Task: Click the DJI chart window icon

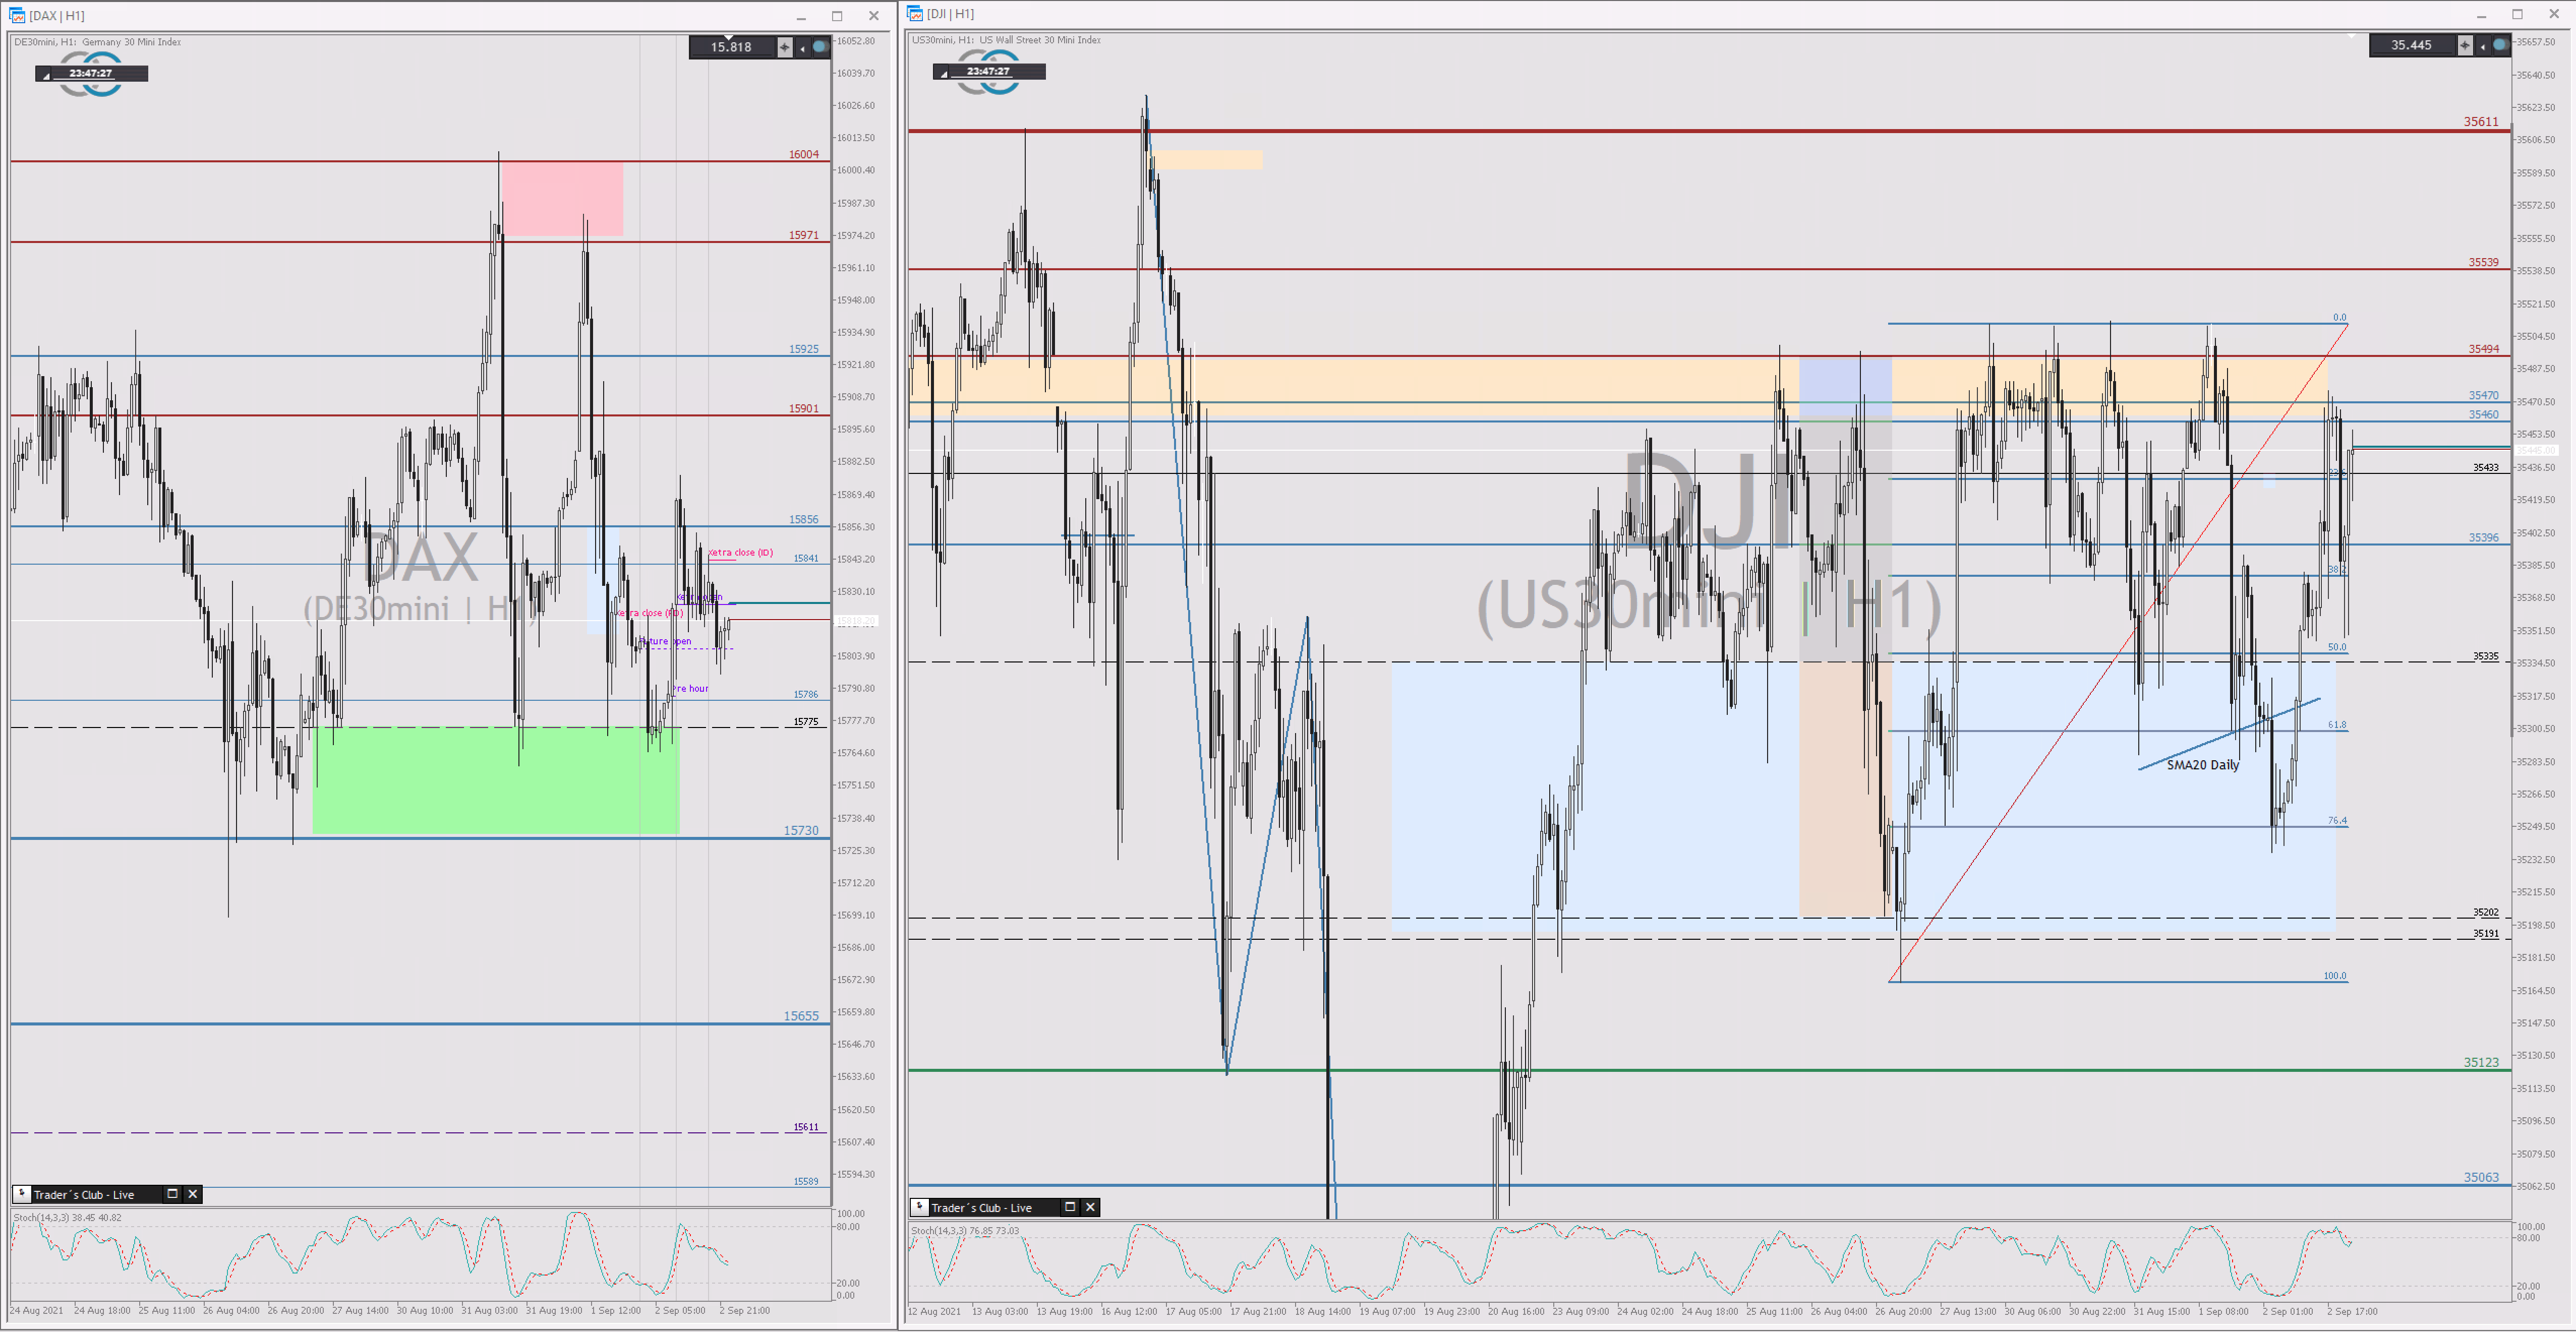Action: point(915,13)
